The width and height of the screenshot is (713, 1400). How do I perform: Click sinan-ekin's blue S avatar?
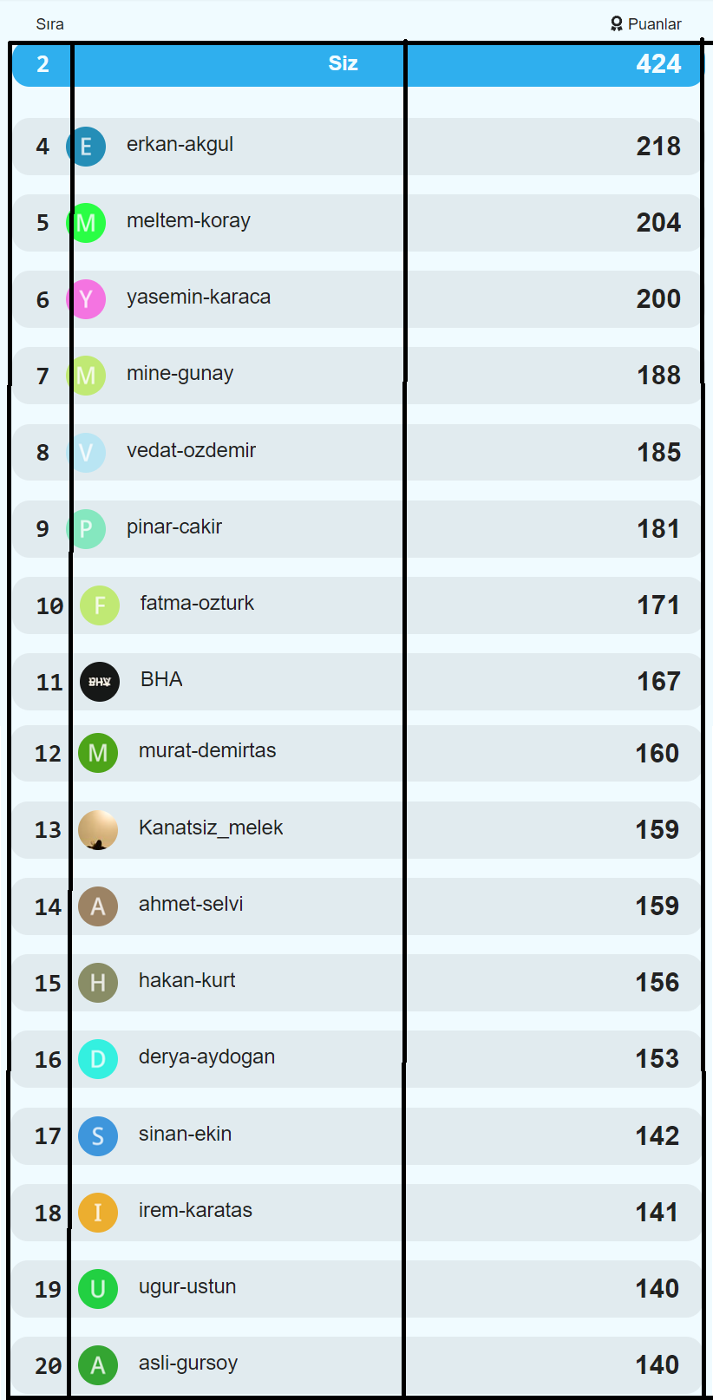coord(98,1136)
